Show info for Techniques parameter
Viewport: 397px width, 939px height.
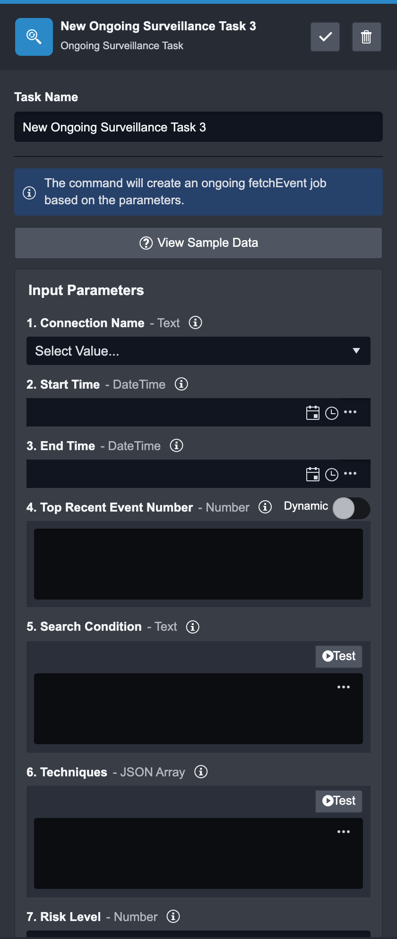201,772
